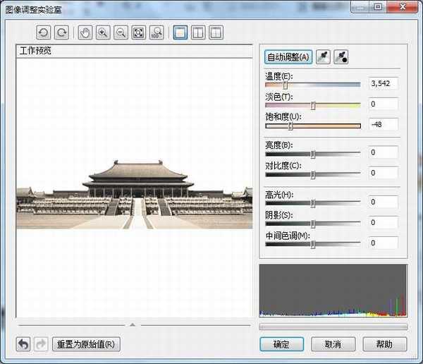Click the 取消 cancel button

coord(333,344)
